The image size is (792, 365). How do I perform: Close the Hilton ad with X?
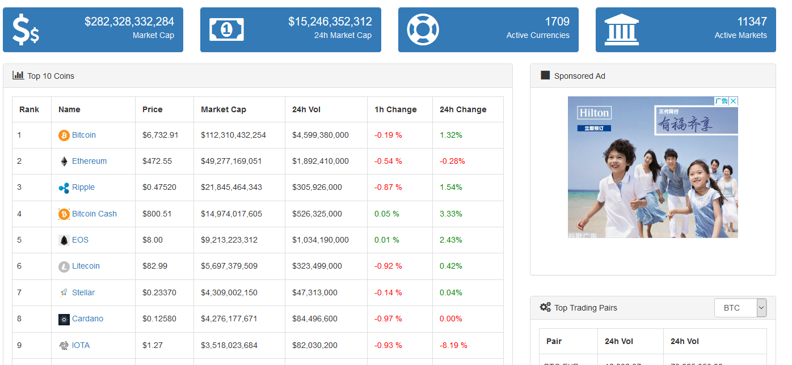click(733, 101)
